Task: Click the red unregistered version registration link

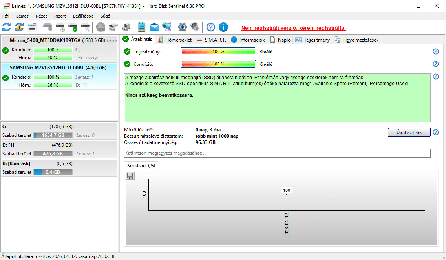Action: tap(294, 28)
